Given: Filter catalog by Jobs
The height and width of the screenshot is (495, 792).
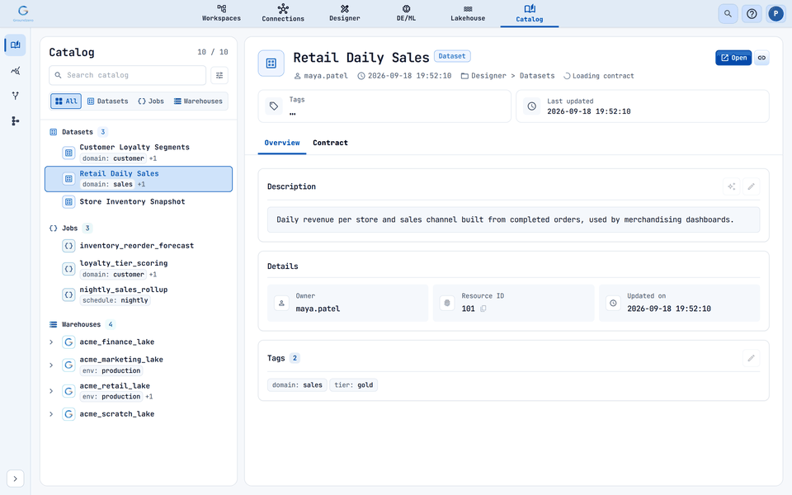Looking at the screenshot, I should tap(151, 101).
